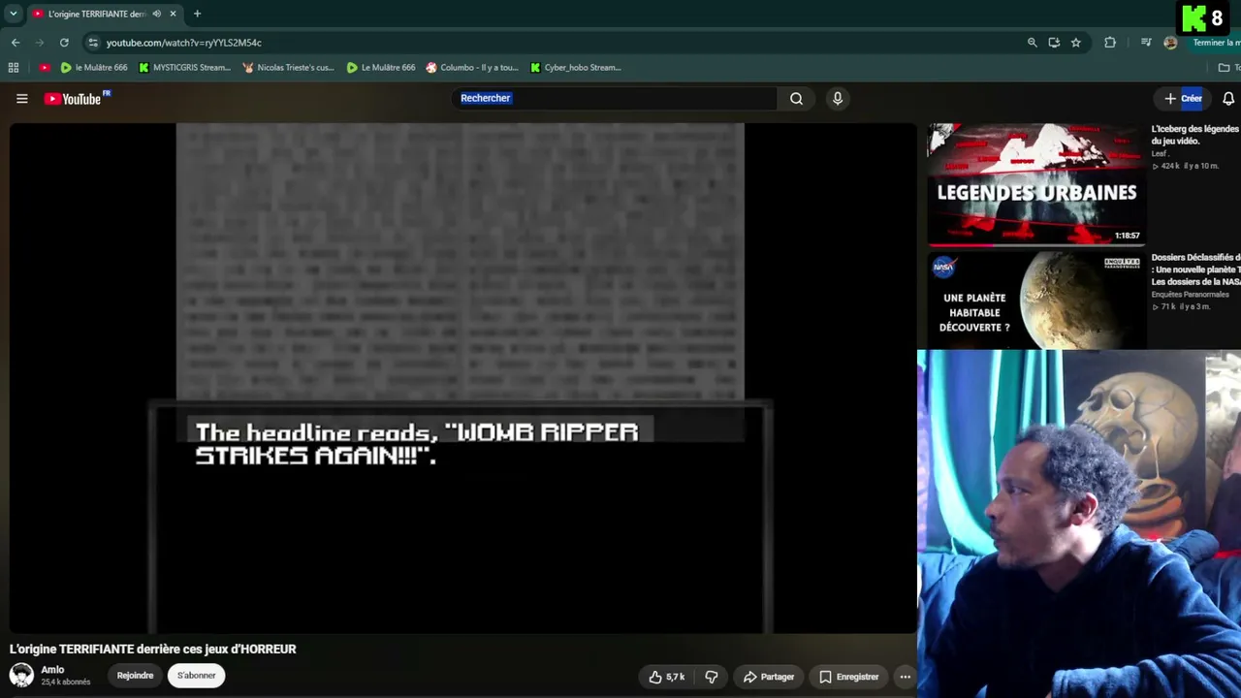Click the '424 k' views text

(1169, 167)
